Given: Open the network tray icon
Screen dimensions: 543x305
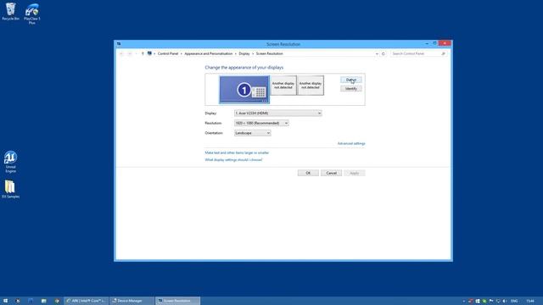Looking at the screenshot, I should point(498,302).
